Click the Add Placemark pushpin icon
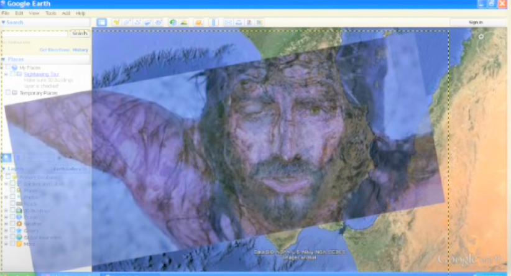 tap(116, 22)
